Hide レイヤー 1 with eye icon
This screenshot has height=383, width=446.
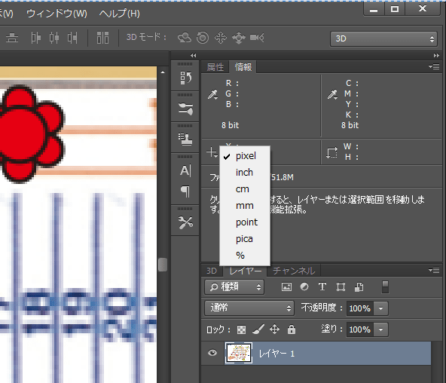[x=212, y=353]
